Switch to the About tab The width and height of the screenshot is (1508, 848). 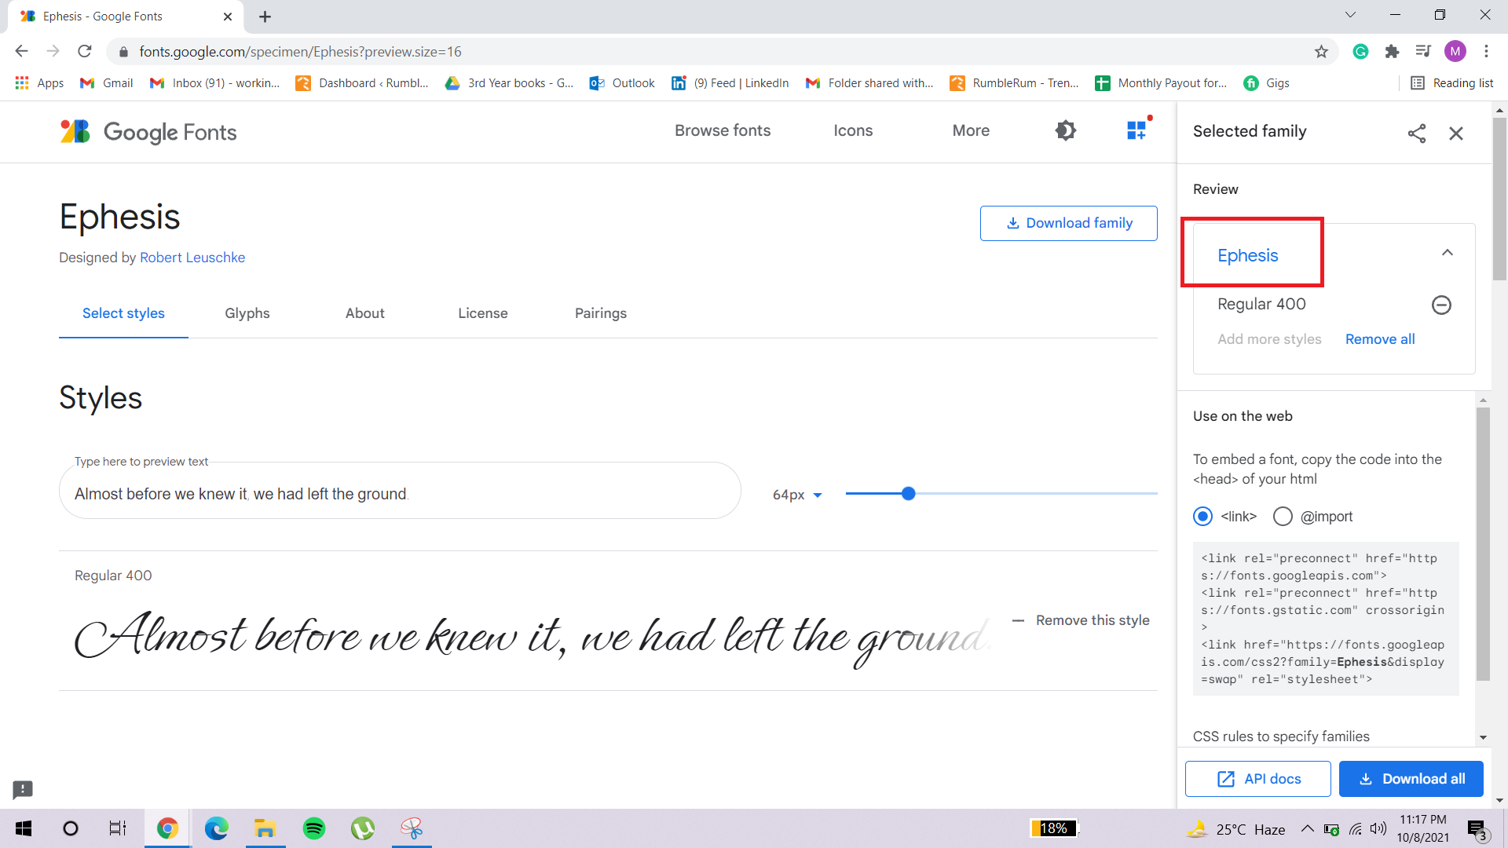click(x=365, y=313)
